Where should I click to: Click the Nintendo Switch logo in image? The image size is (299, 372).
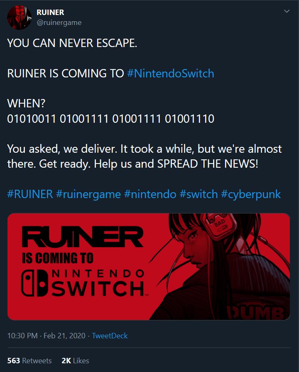tap(83, 283)
